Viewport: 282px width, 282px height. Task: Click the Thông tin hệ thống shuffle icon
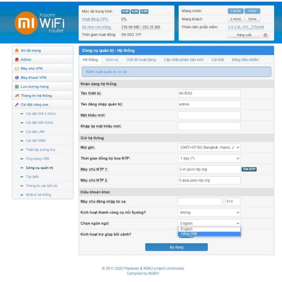point(17,96)
